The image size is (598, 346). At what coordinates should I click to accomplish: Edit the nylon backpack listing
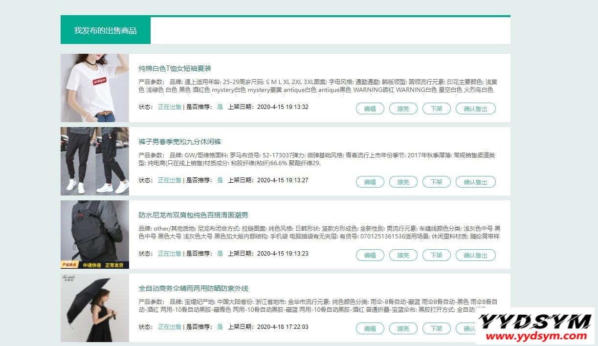370,255
